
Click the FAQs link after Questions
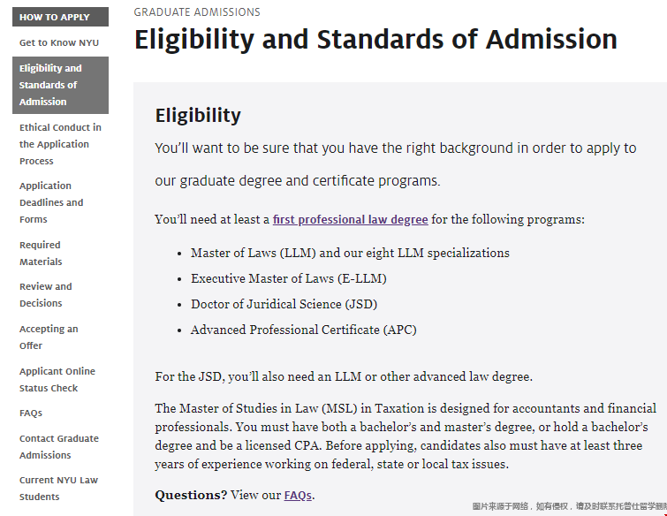point(298,495)
